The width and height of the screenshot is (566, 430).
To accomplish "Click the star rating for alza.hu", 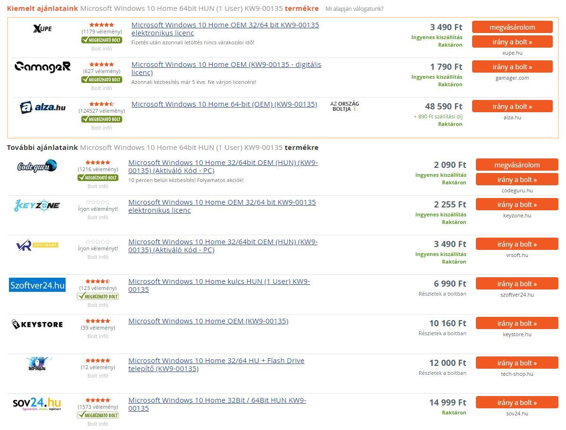I will click(101, 104).
